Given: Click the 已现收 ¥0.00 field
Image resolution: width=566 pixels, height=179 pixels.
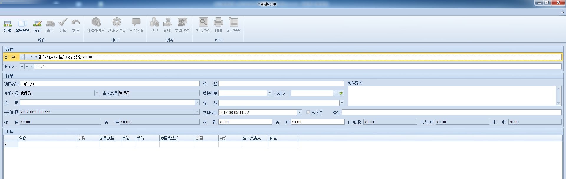Looking at the screenshot, I should [x=390, y=122].
